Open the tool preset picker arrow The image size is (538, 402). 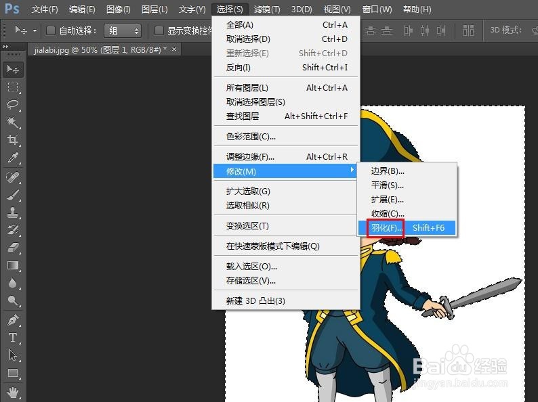pos(35,30)
